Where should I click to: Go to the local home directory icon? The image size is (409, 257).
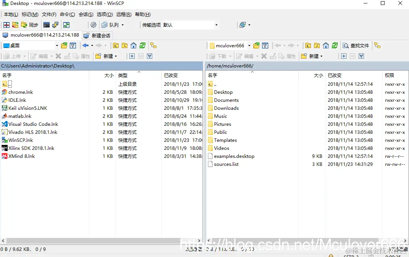coord(134,46)
